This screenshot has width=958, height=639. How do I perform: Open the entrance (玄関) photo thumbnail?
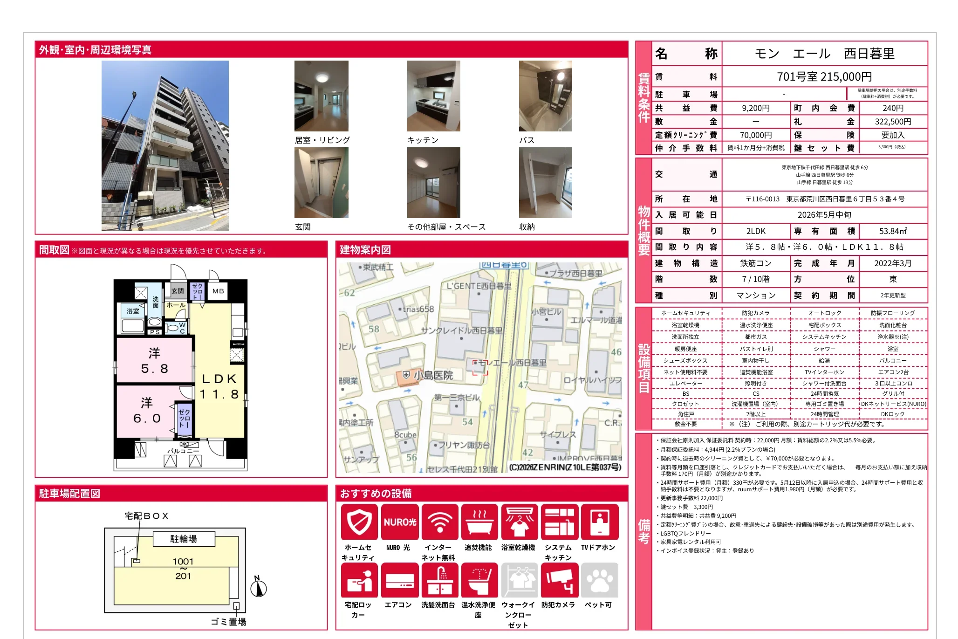pos(321,183)
